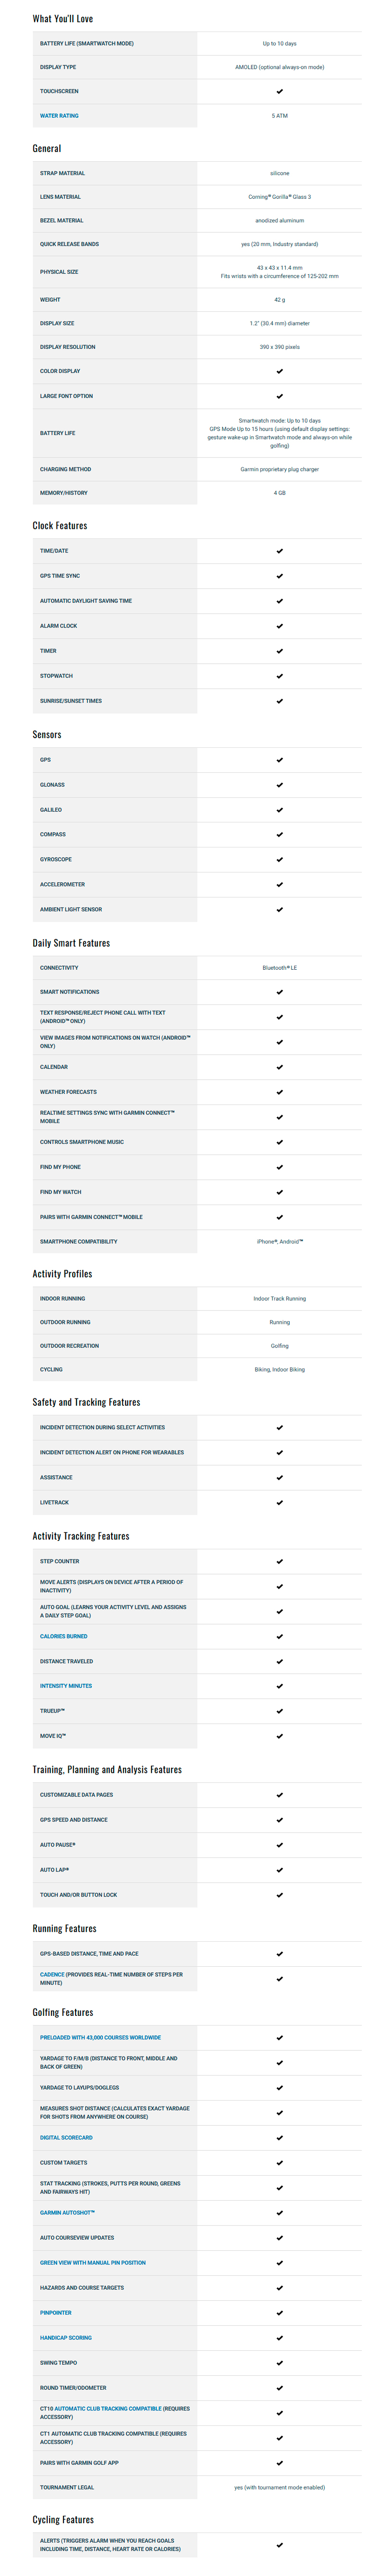385x2576 pixels.
Task: Click the checkmark for Swing Tempo
Action: 279,2363
